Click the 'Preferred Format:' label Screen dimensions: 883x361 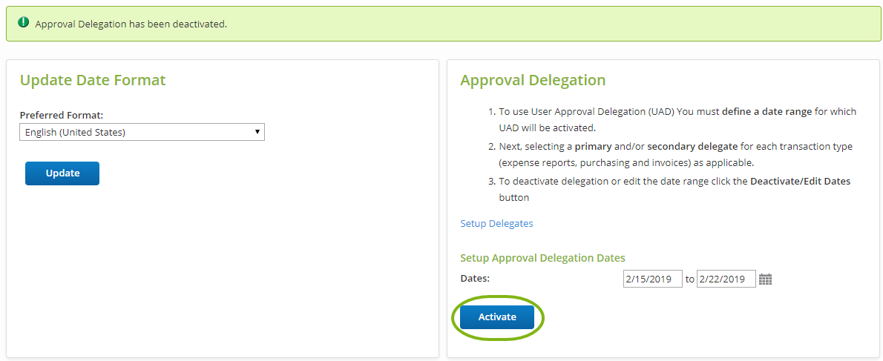pyautogui.click(x=62, y=115)
